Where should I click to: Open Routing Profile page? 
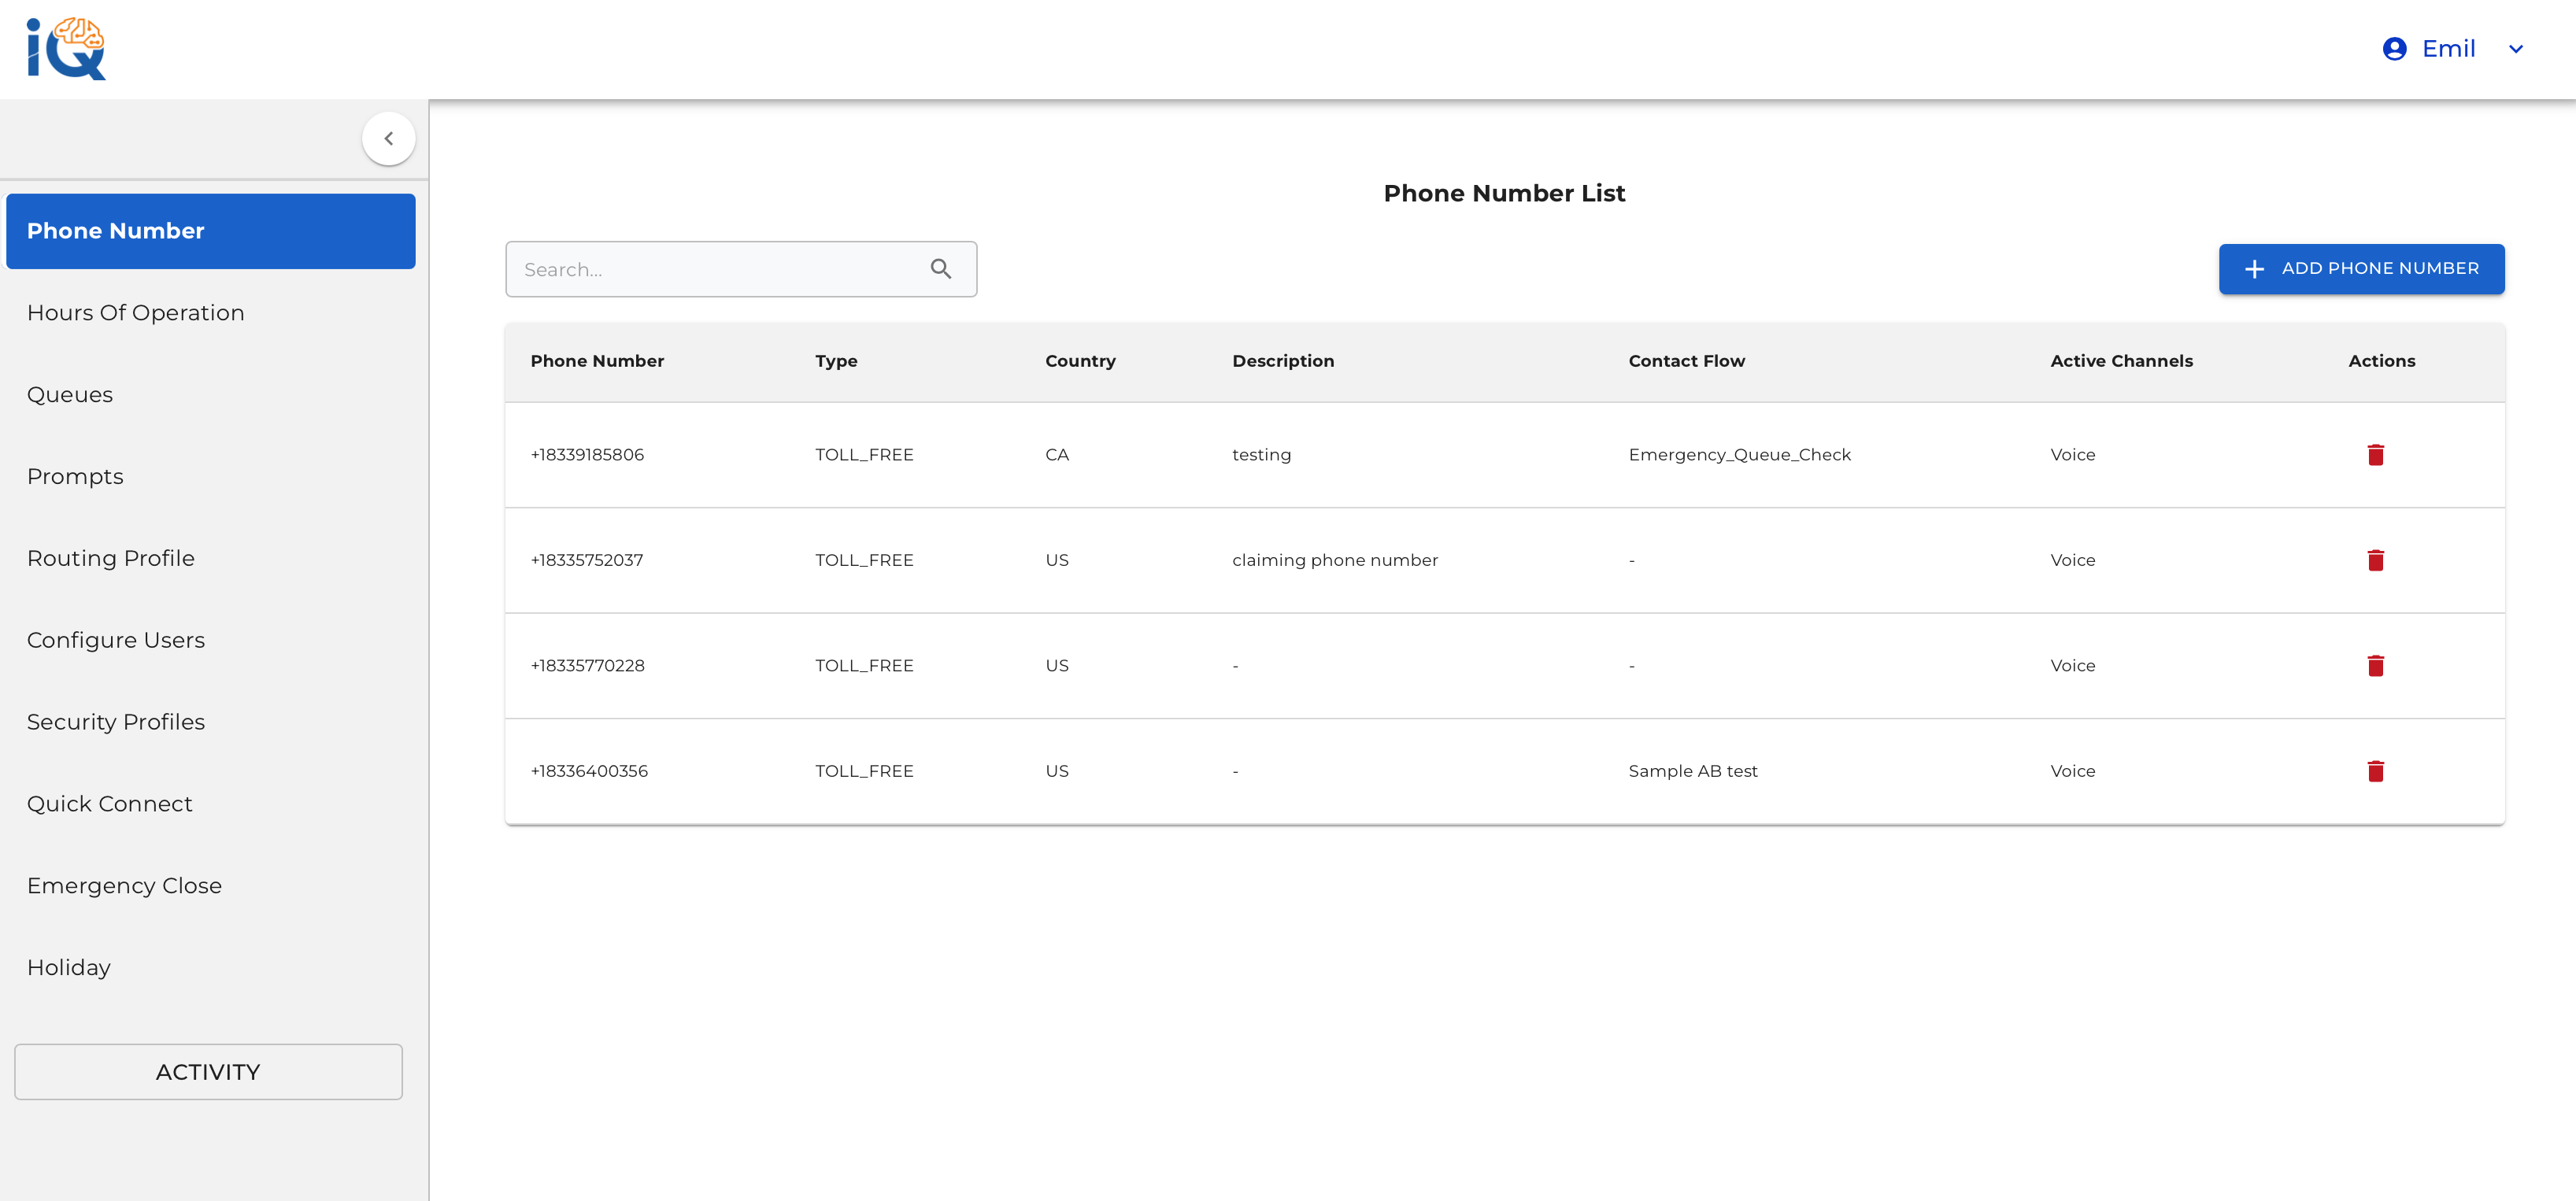point(111,558)
